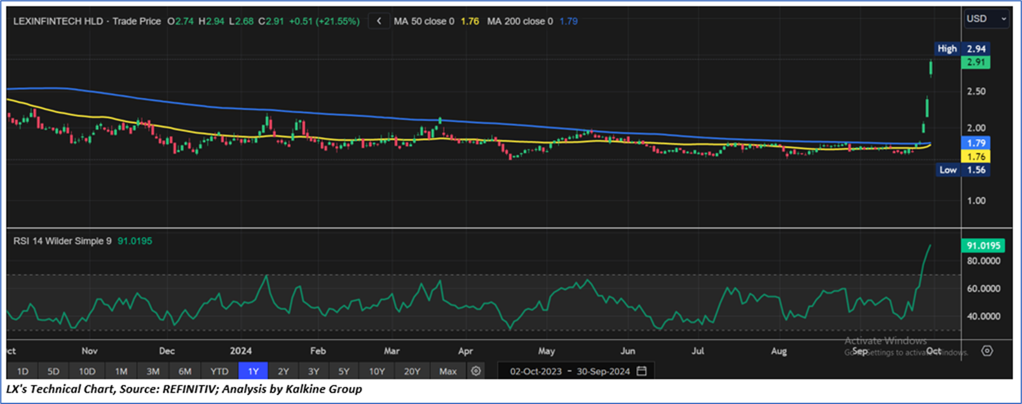This screenshot has width=1022, height=404.
Task: Select the active 1Y timeframe
Action: tap(253, 371)
